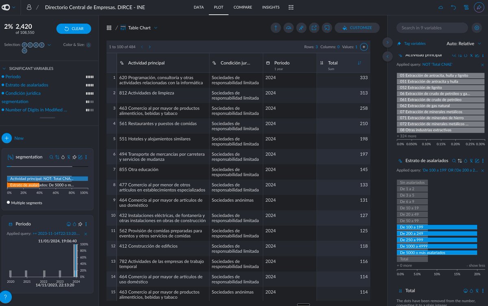Click the user profile icon in header

29,7
